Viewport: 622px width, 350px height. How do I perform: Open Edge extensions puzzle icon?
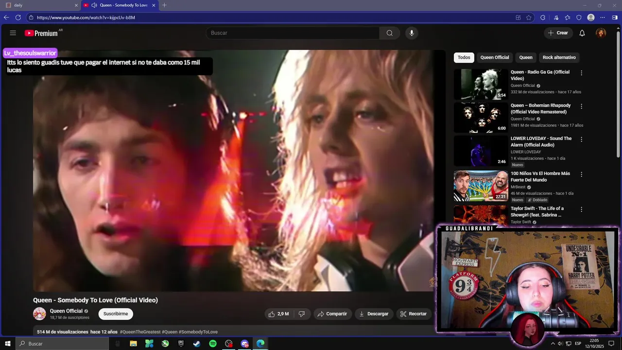point(543,17)
